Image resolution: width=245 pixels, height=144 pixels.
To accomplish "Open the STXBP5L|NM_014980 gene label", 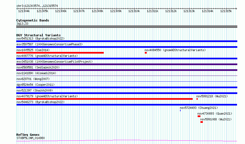I will pyautogui.click(x=31, y=138).
